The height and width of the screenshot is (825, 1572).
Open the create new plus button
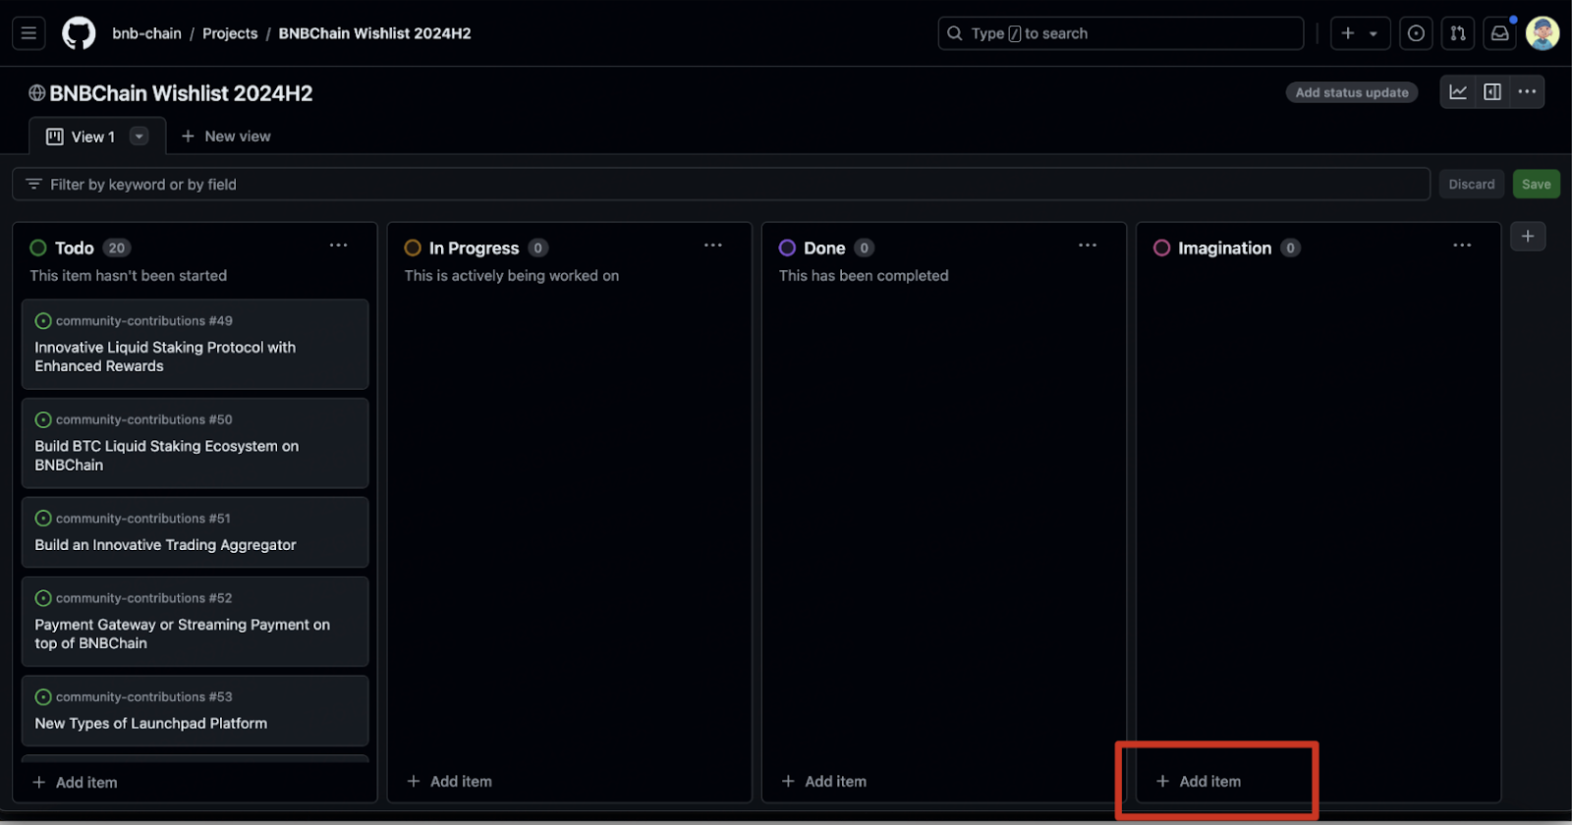[1348, 33]
